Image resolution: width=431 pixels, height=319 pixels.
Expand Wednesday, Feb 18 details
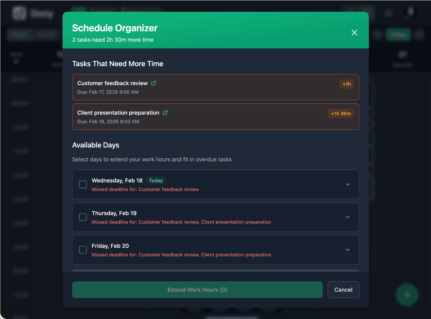348,184
